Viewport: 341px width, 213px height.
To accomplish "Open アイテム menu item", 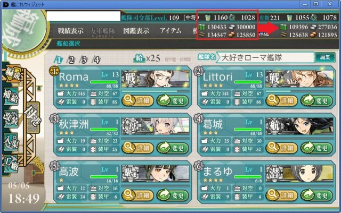I will pyautogui.click(x=170, y=30).
